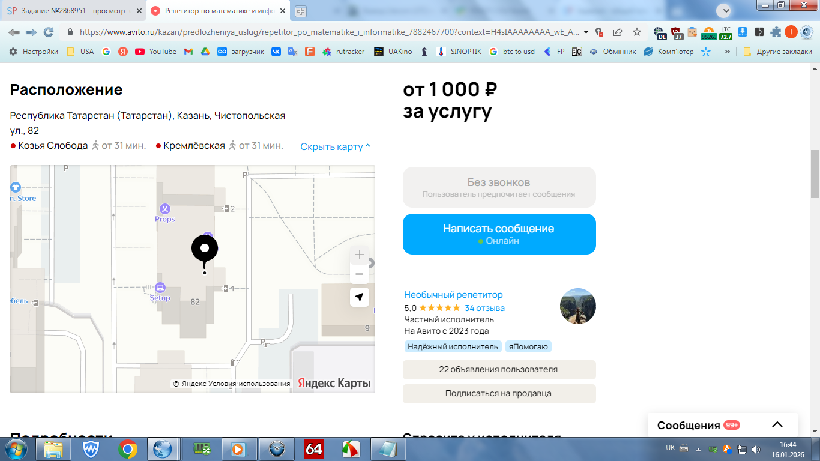Screen dimensions: 820x461
Task: Click the Без звонков button
Action: point(499,187)
